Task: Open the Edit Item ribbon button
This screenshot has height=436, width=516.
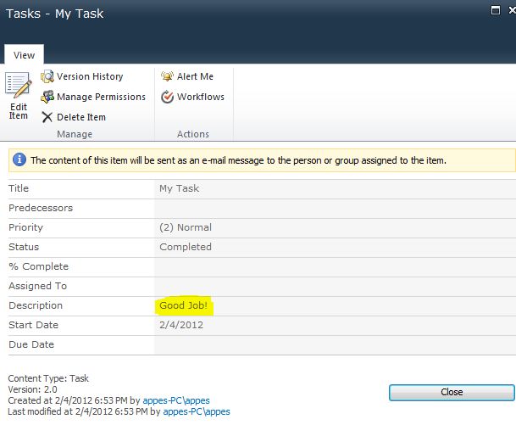Action: pos(19,96)
